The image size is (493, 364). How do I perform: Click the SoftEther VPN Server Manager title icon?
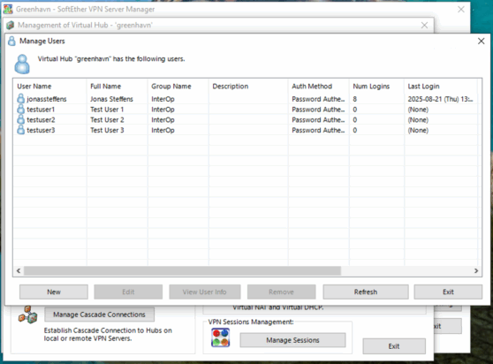8,9
